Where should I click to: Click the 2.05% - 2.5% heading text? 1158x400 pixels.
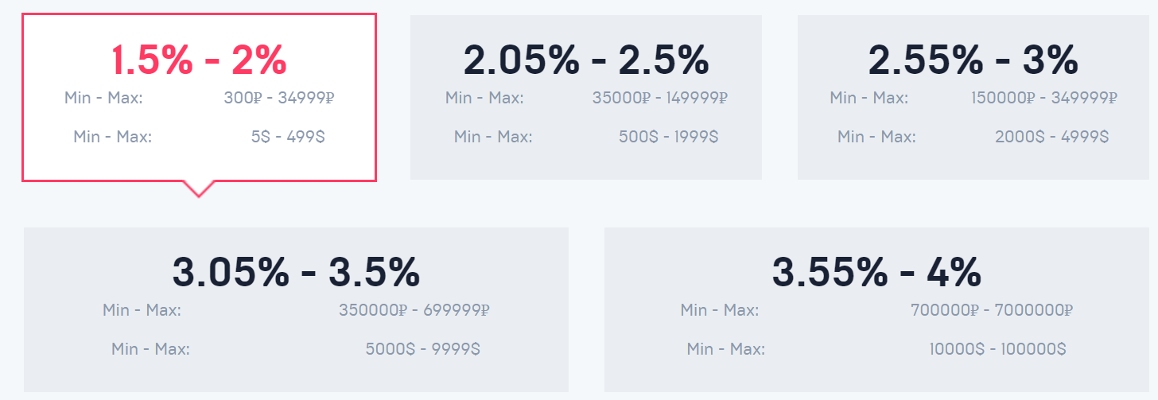point(586,59)
